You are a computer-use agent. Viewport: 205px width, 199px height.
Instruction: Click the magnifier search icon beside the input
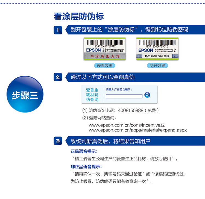pyautogui.click(x=147, y=95)
